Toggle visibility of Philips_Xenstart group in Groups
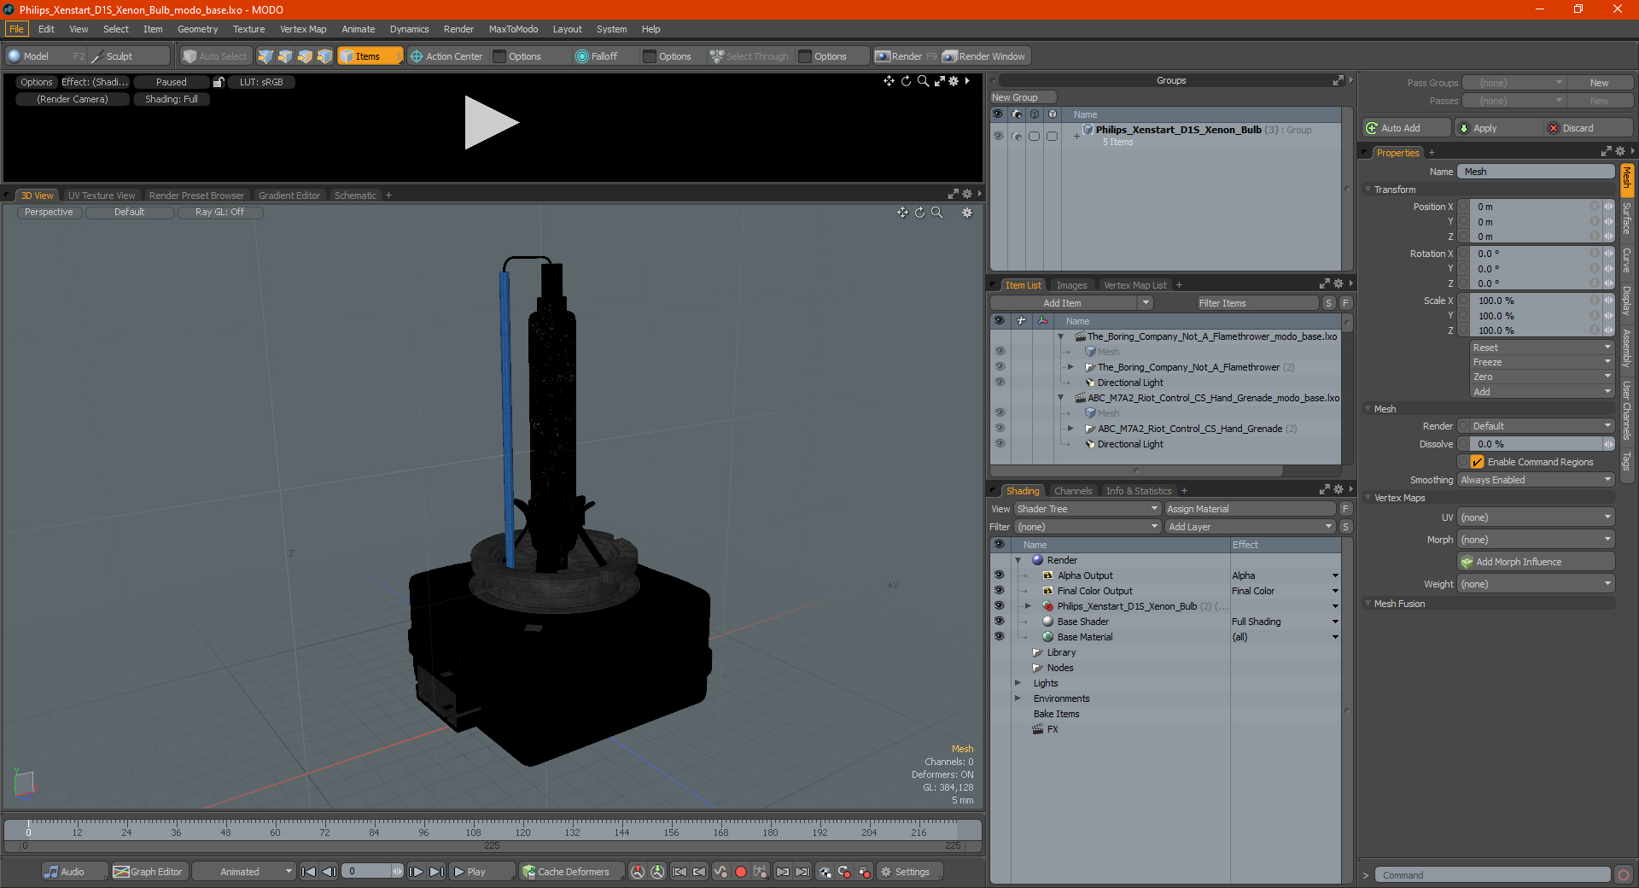Viewport: 1639px width, 888px height. 997,136
